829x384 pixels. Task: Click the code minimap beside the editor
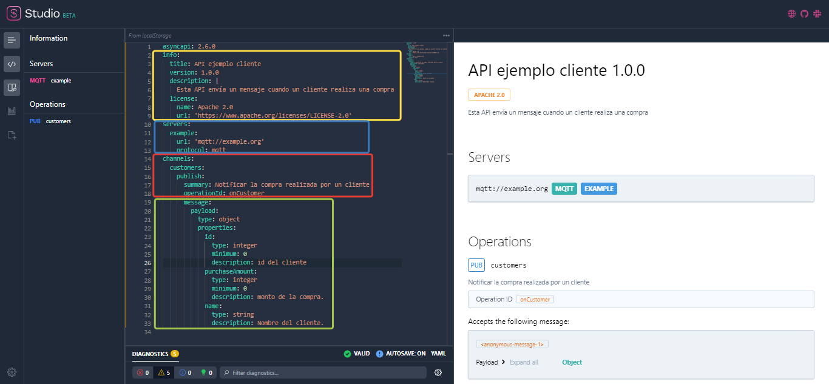425,61
